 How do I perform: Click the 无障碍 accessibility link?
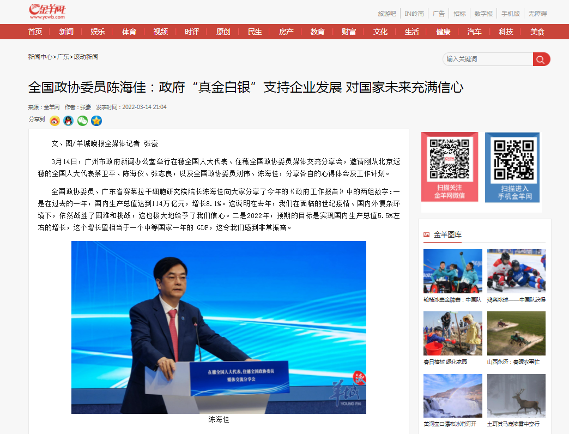537,14
